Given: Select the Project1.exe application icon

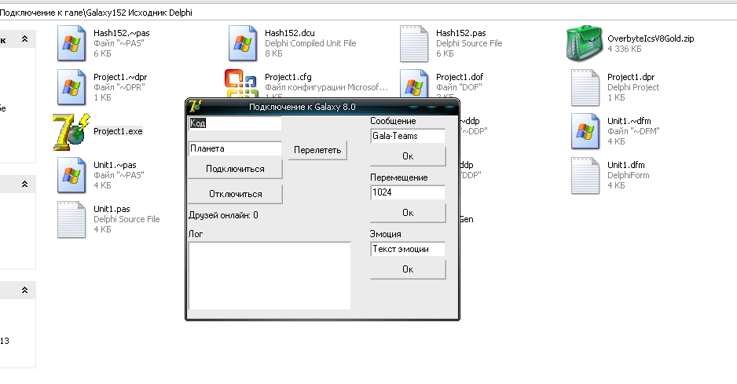Looking at the screenshot, I should [x=71, y=132].
